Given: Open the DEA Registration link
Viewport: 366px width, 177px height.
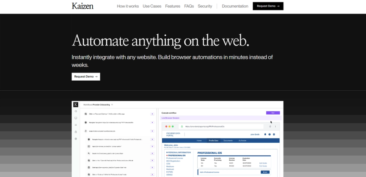Looking at the screenshot, I should coord(173,161).
